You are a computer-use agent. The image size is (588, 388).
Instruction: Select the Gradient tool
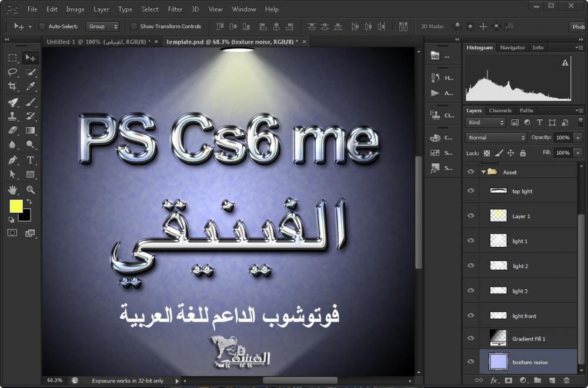click(31, 131)
